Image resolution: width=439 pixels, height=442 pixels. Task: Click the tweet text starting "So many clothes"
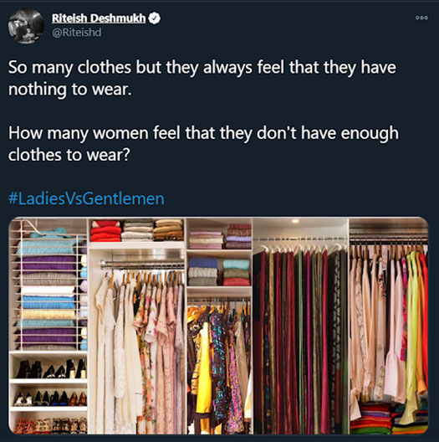tap(202, 79)
